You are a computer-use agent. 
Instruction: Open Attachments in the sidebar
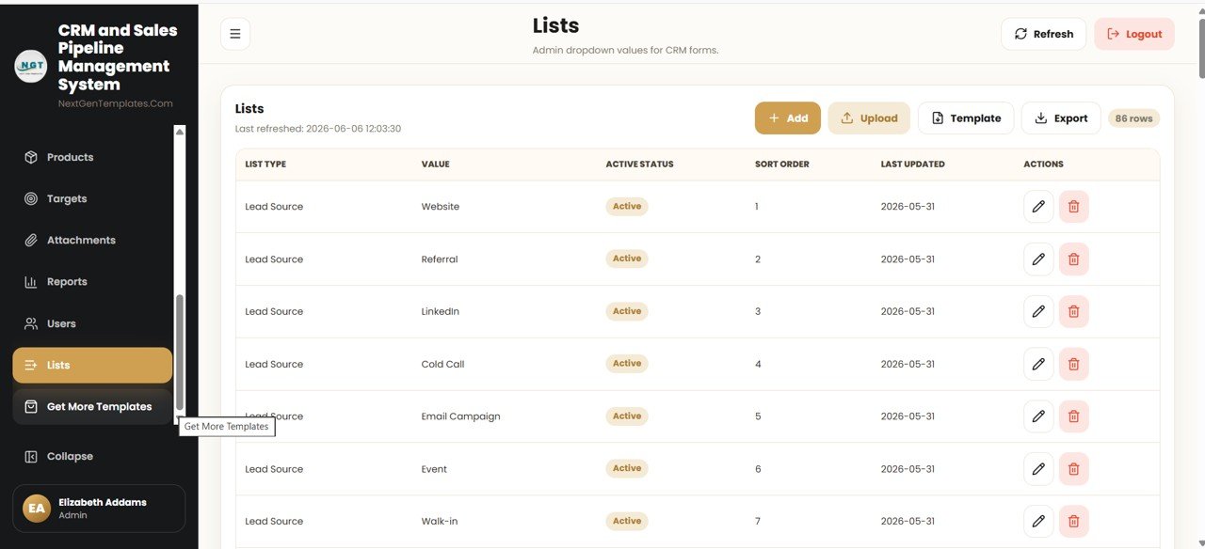[x=92, y=240]
